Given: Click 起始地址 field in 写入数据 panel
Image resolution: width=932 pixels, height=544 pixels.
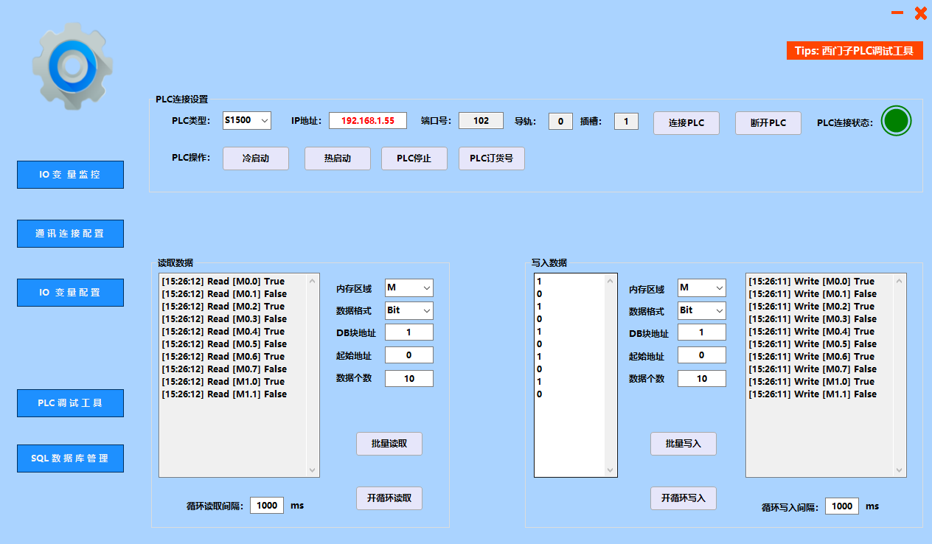Looking at the screenshot, I should (702, 355).
